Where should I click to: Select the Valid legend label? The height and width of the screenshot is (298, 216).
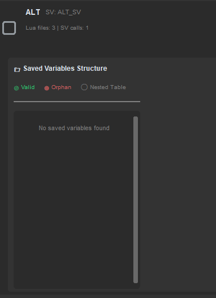click(x=28, y=87)
